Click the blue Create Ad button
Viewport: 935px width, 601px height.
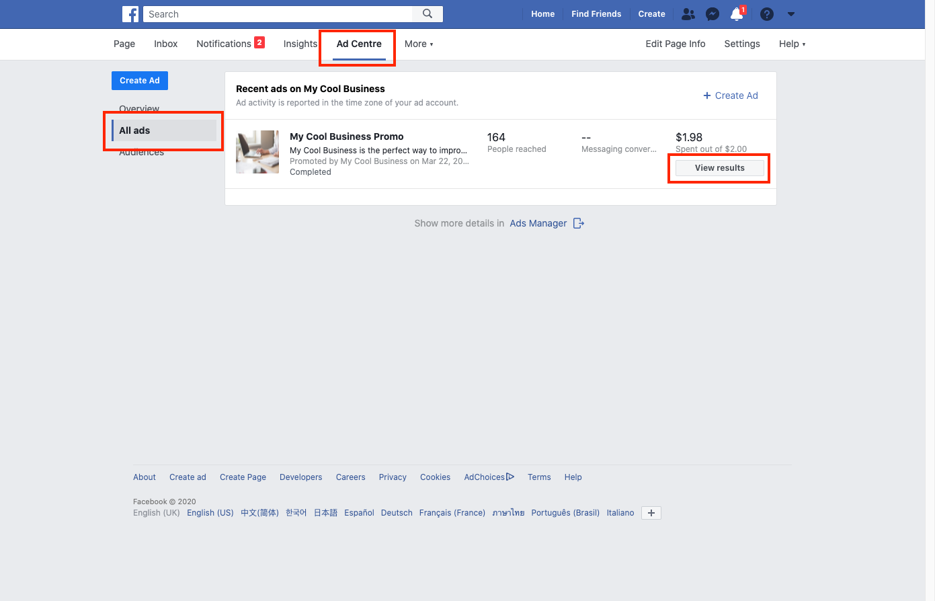click(x=140, y=81)
